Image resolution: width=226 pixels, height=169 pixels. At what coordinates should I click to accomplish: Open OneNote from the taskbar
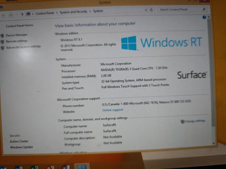coord(66,167)
